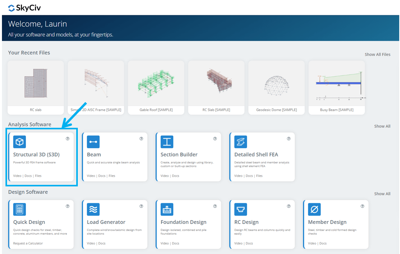Open Member Design Video link

[312, 243]
